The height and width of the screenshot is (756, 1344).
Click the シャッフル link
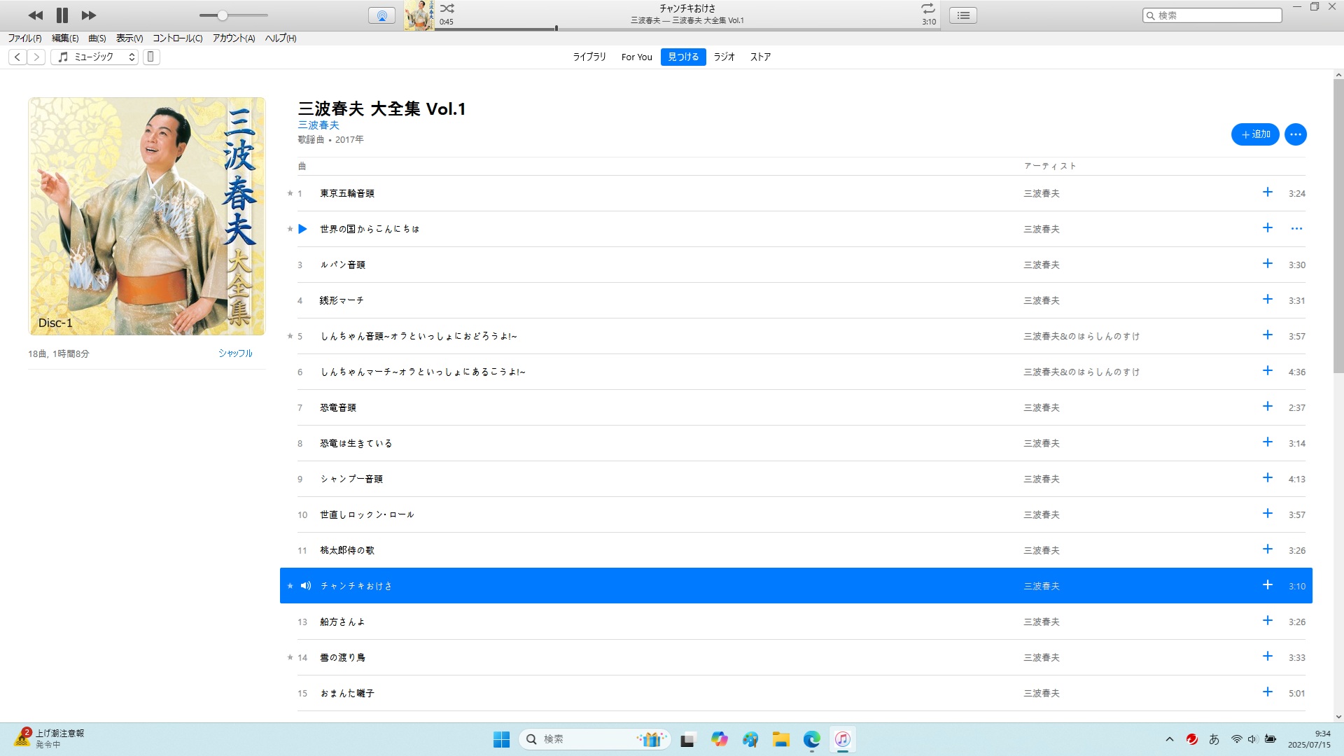point(235,353)
